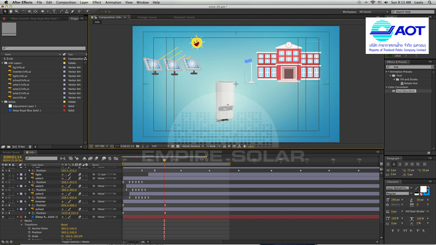
Task: Select the Ellipse shape tool
Action: 43,11
